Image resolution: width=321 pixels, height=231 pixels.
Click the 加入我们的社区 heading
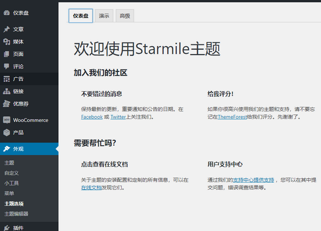pyautogui.click(x=101, y=73)
